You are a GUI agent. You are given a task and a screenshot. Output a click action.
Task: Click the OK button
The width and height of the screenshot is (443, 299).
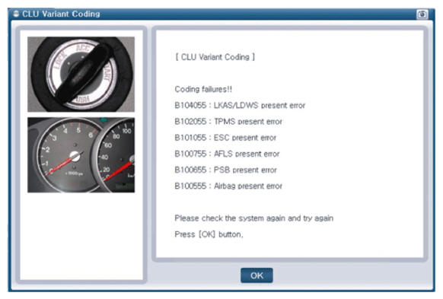(257, 275)
